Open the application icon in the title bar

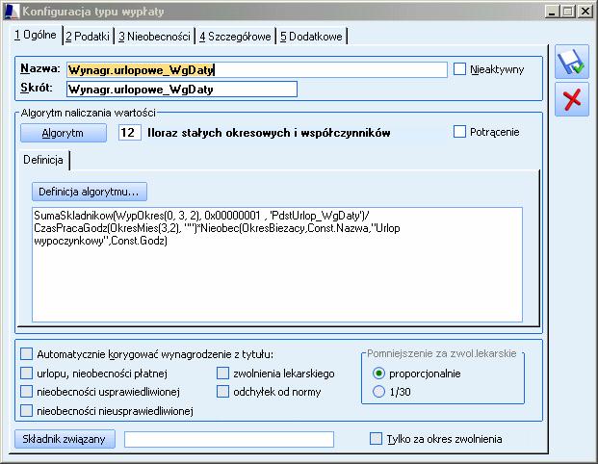pyautogui.click(x=11, y=12)
